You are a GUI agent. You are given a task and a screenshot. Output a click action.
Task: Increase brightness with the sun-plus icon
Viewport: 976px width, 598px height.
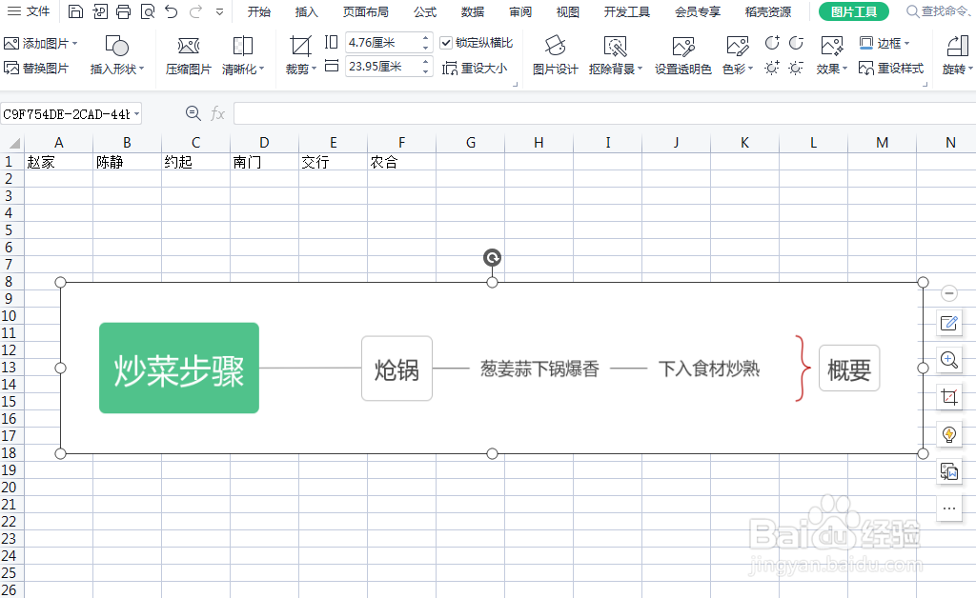pyautogui.click(x=771, y=68)
